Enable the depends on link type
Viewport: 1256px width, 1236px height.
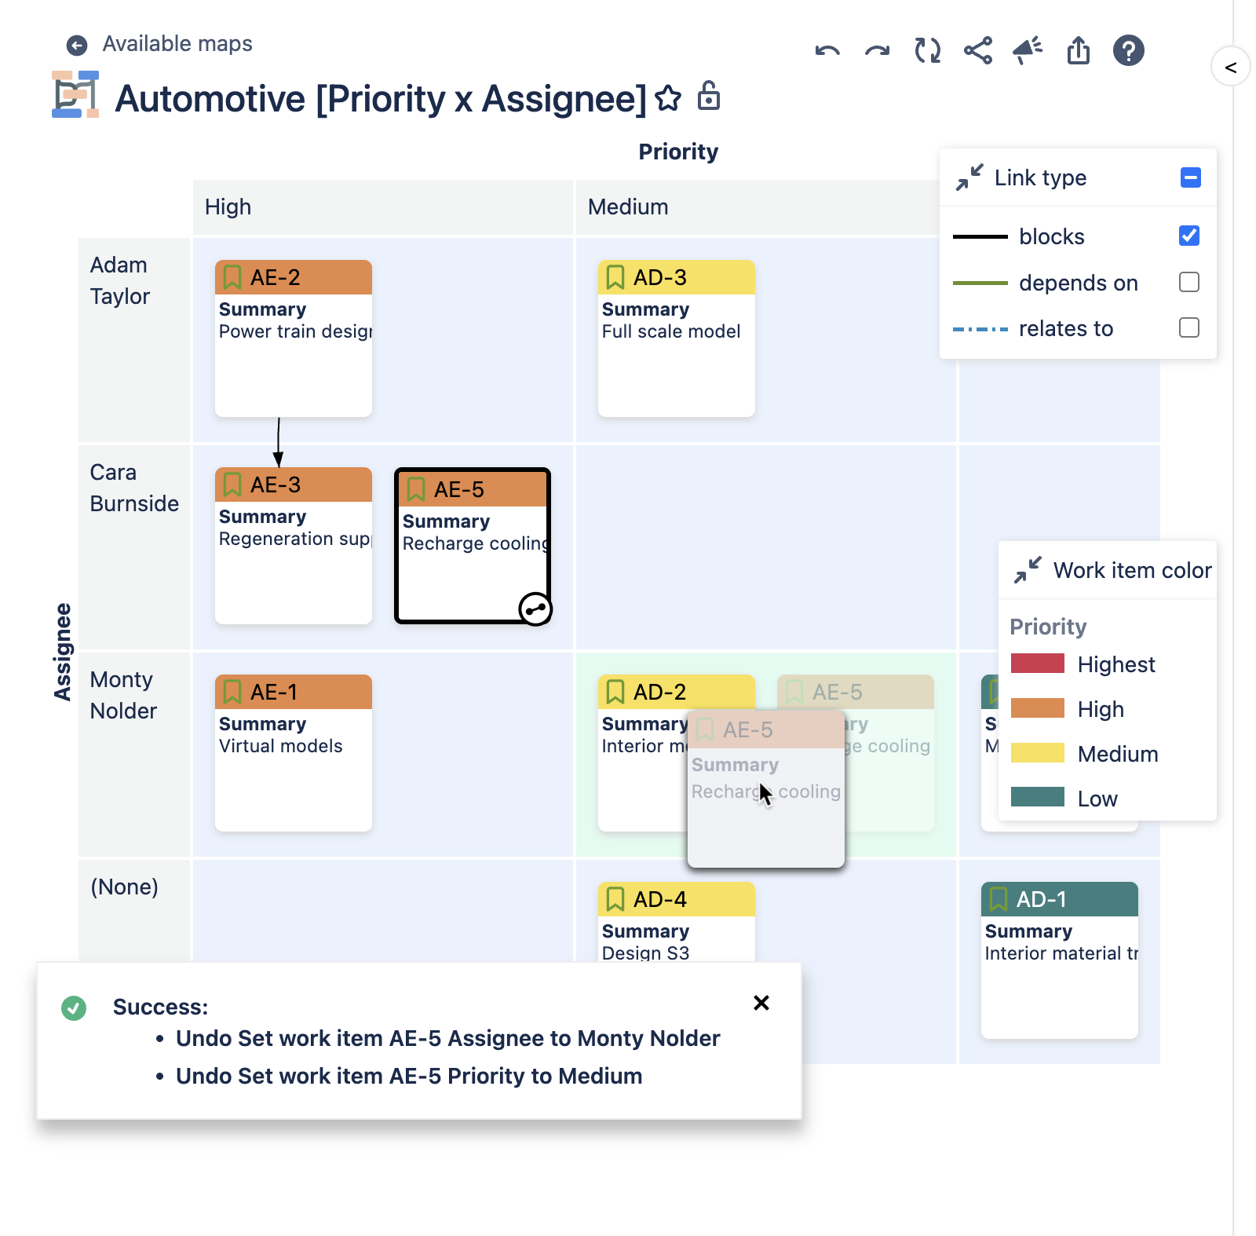[1189, 282]
